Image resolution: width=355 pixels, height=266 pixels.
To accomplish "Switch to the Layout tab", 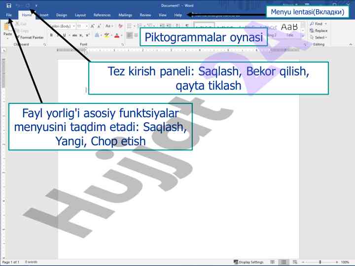I will 80,15.
